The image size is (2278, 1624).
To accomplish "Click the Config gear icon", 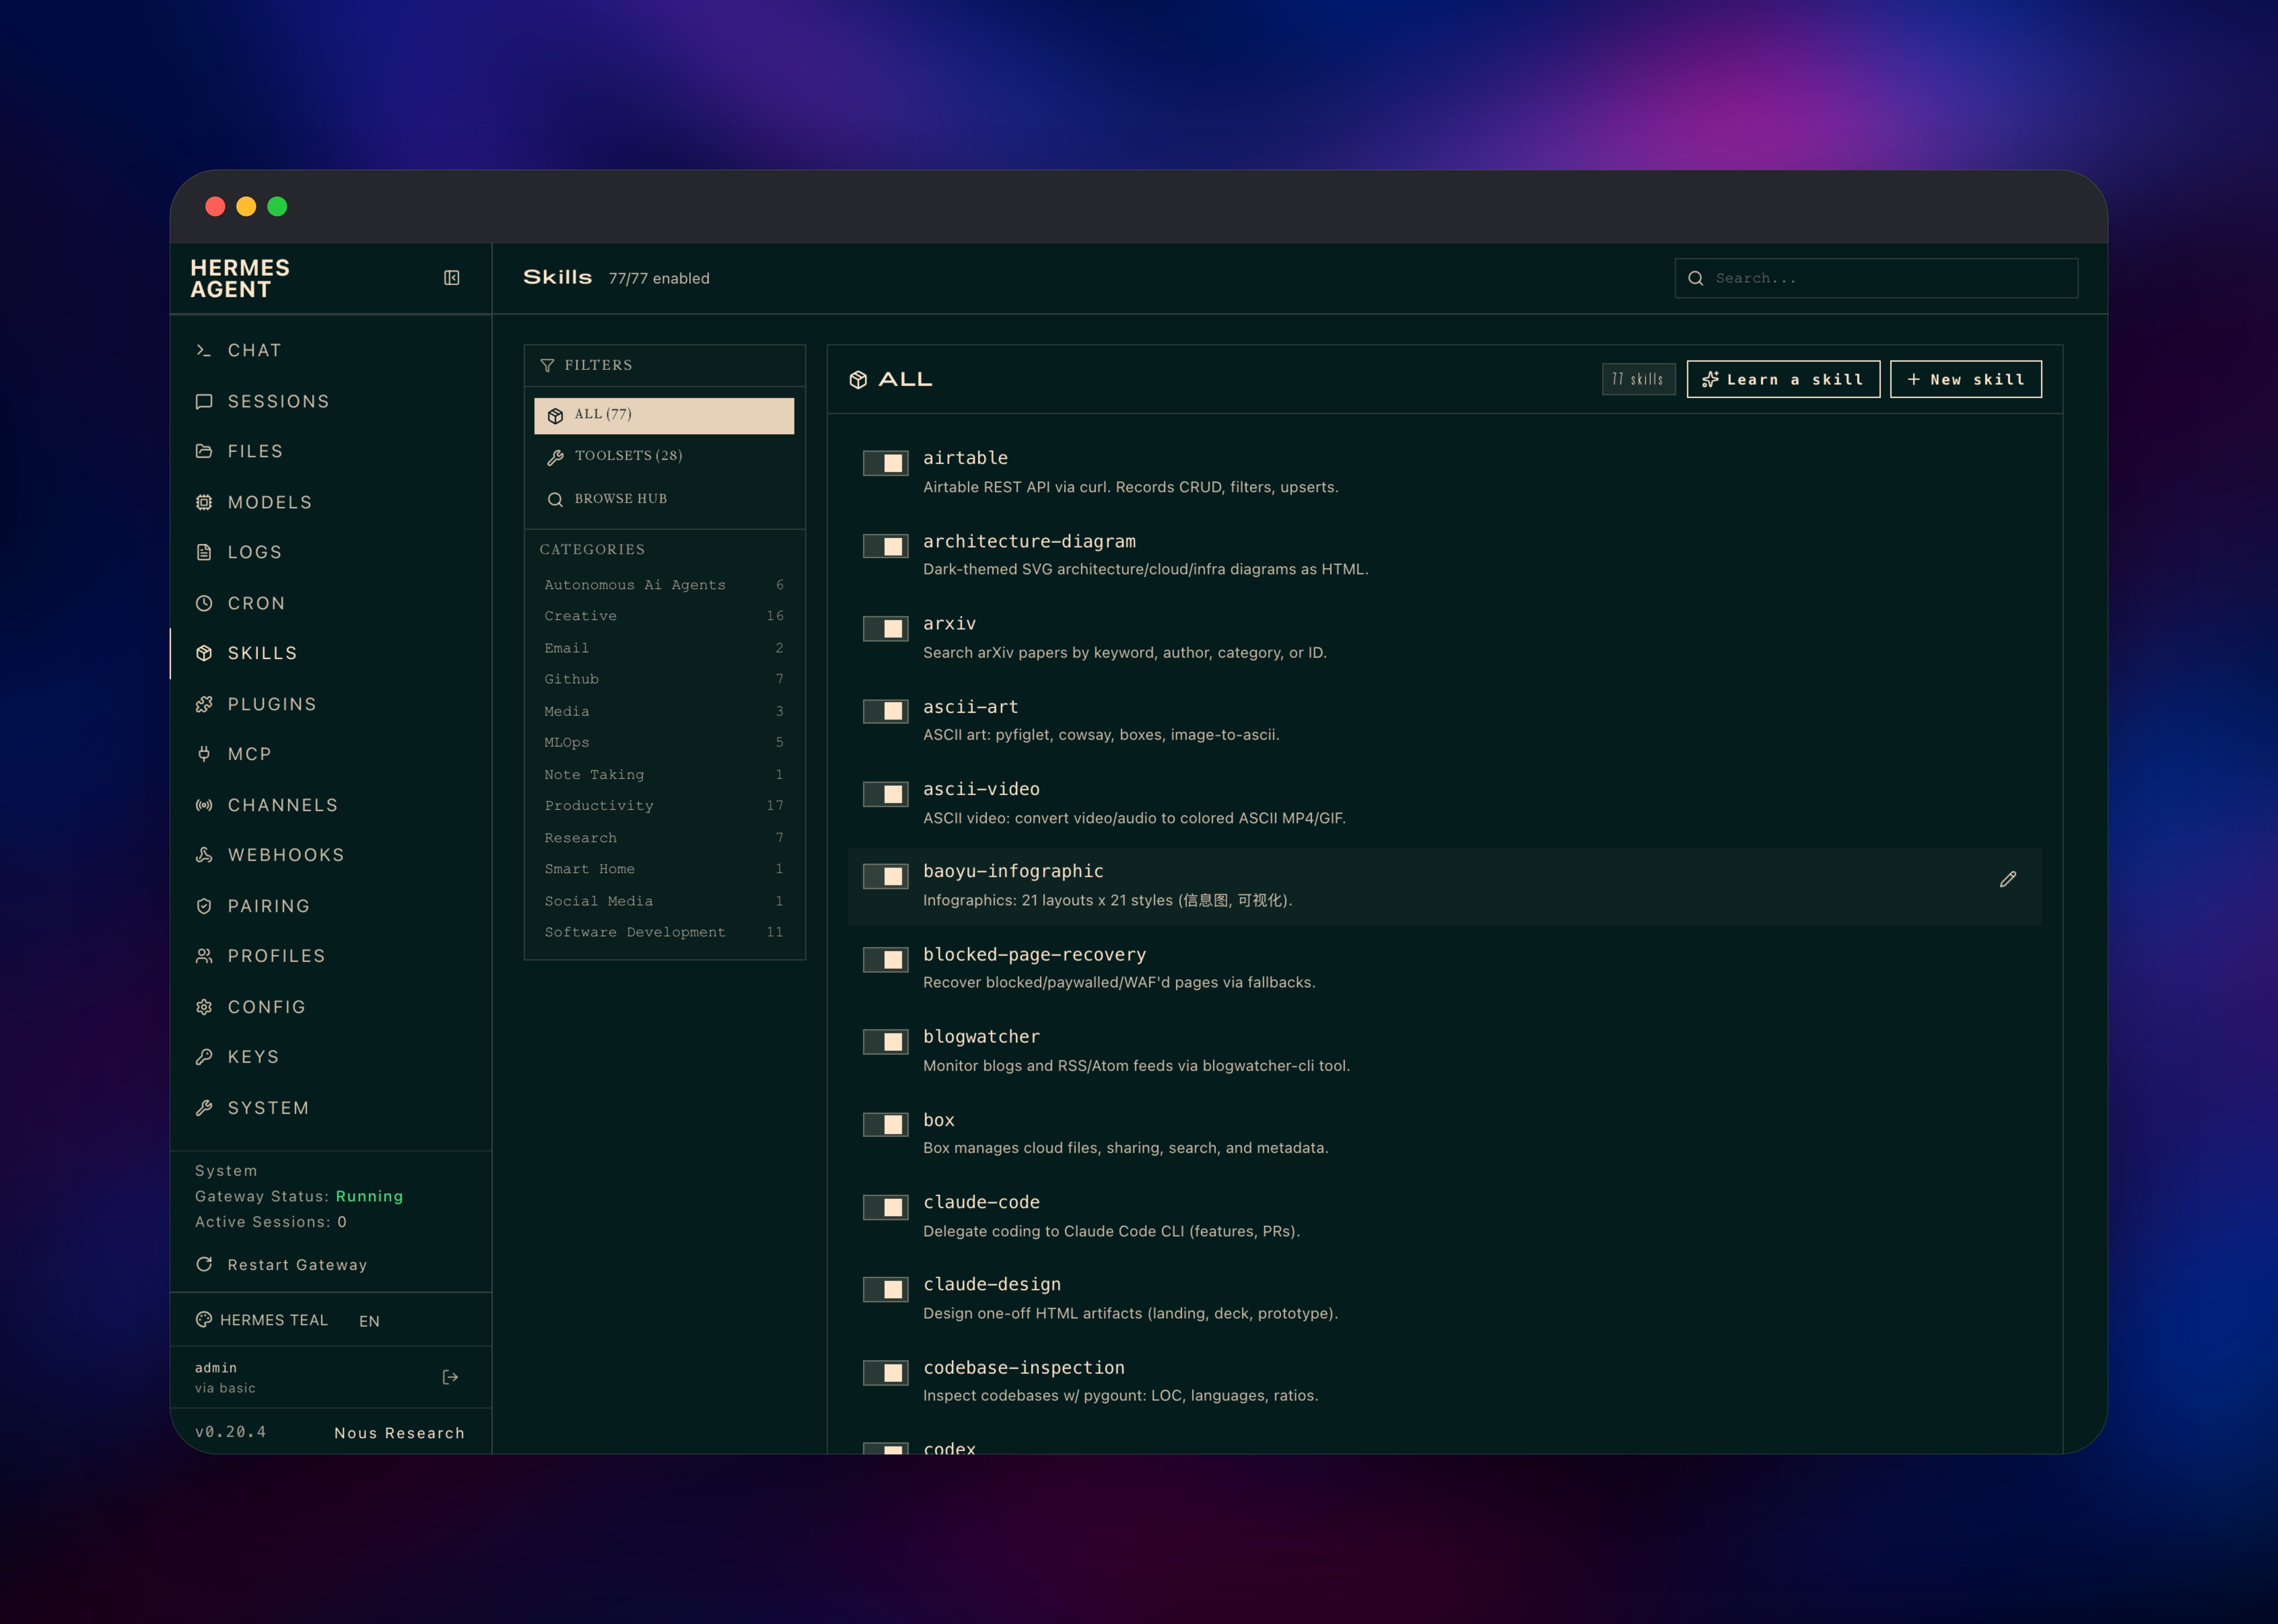I will [204, 1007].
